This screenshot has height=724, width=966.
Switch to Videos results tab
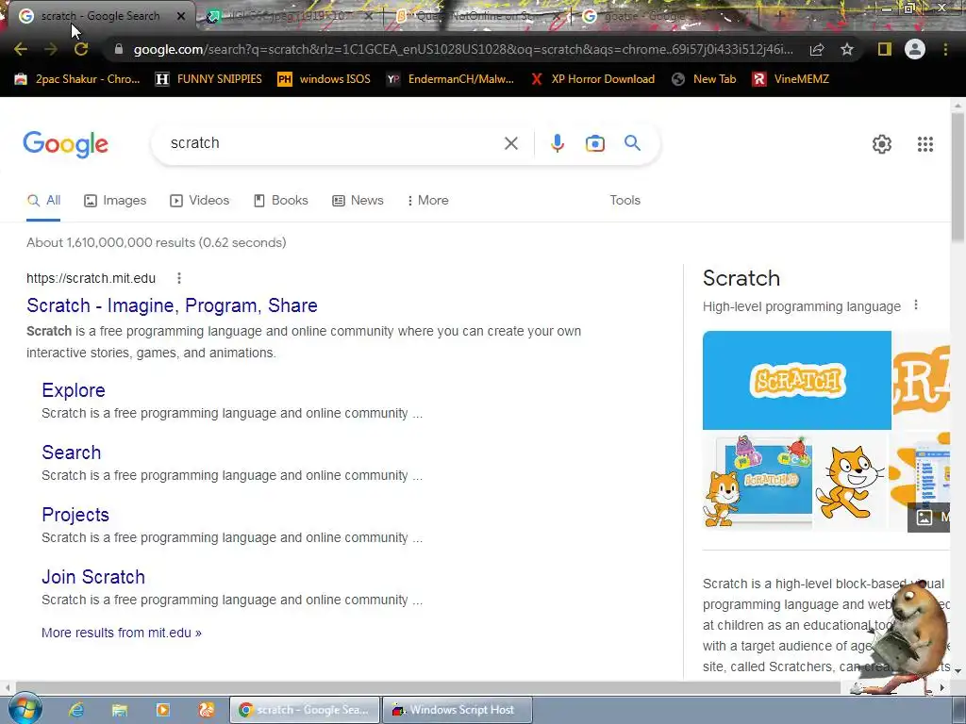pyautogui.click(x=200, y=201)
